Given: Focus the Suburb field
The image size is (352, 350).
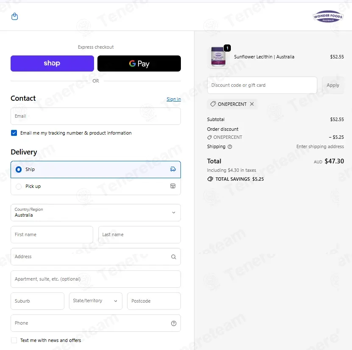Looking at the screenshot, I should click(38, 301).
